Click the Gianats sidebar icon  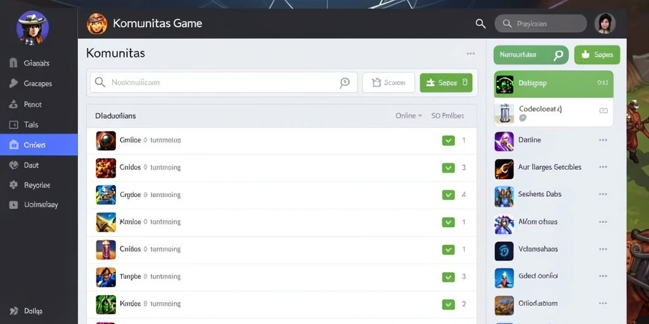(14, 63)
